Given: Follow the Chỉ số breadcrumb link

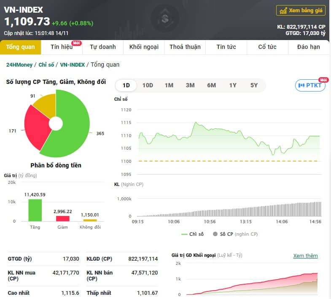Looking at the screenshot, I should [x=46, y=65].
